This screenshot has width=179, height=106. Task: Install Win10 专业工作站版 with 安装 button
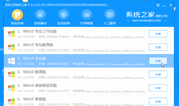158,34
